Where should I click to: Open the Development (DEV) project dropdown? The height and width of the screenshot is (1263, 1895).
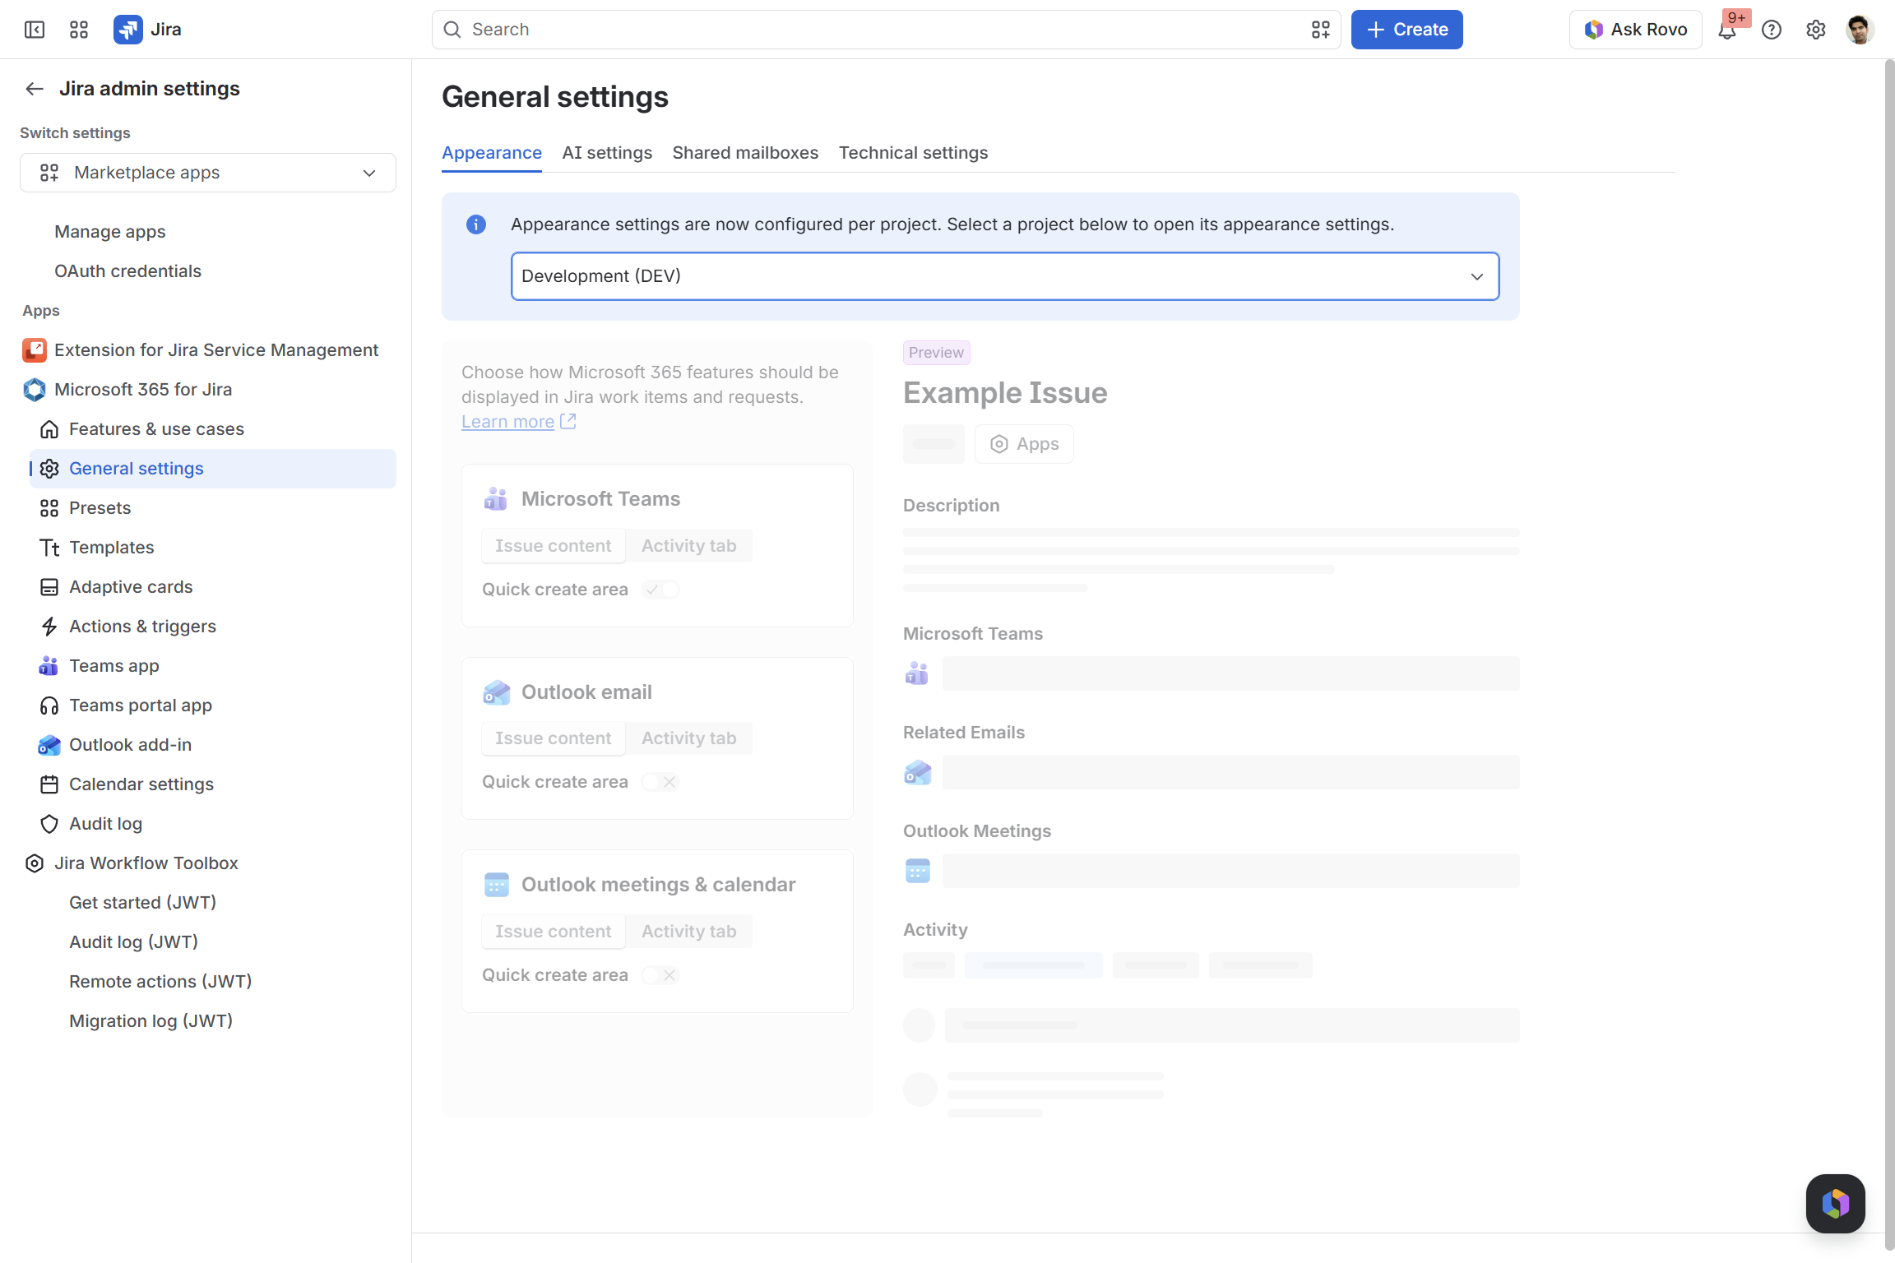click(x=1005, y=276)
